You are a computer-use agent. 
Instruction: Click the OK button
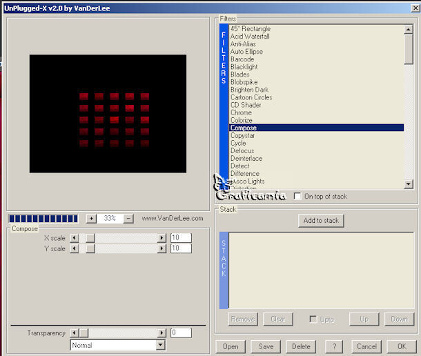[x=402, y=346]
